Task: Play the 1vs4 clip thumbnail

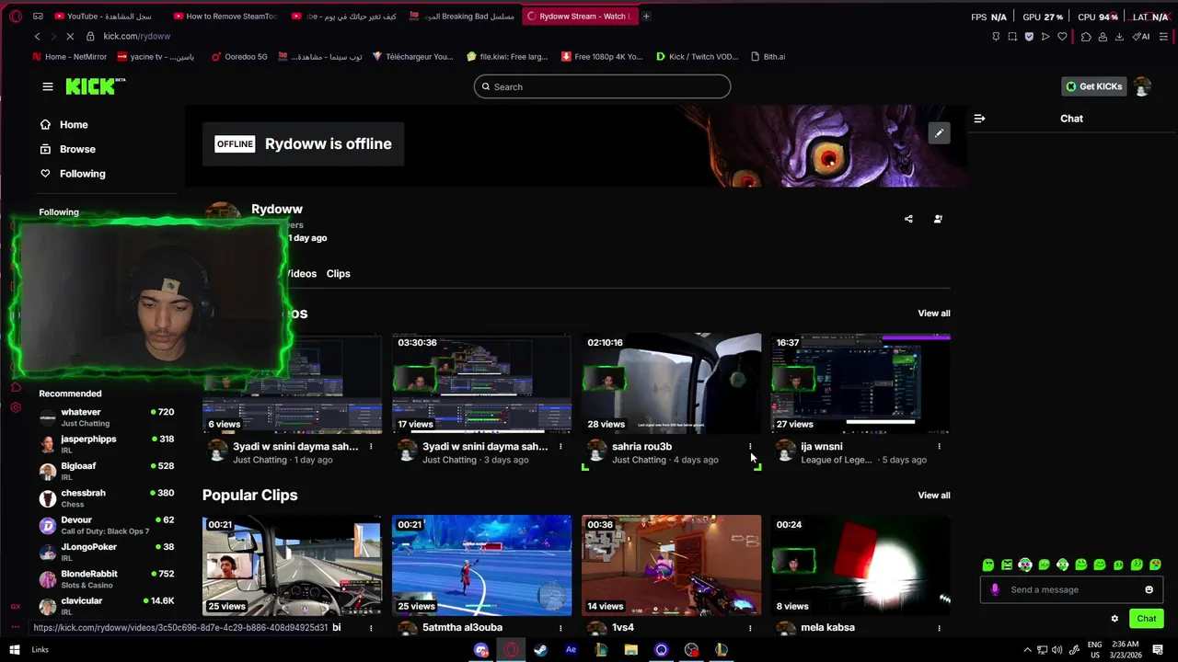Action: 671,565
